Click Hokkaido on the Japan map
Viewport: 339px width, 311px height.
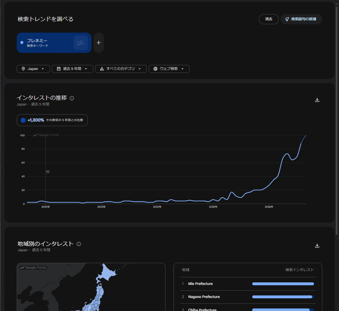coord(106,273)
